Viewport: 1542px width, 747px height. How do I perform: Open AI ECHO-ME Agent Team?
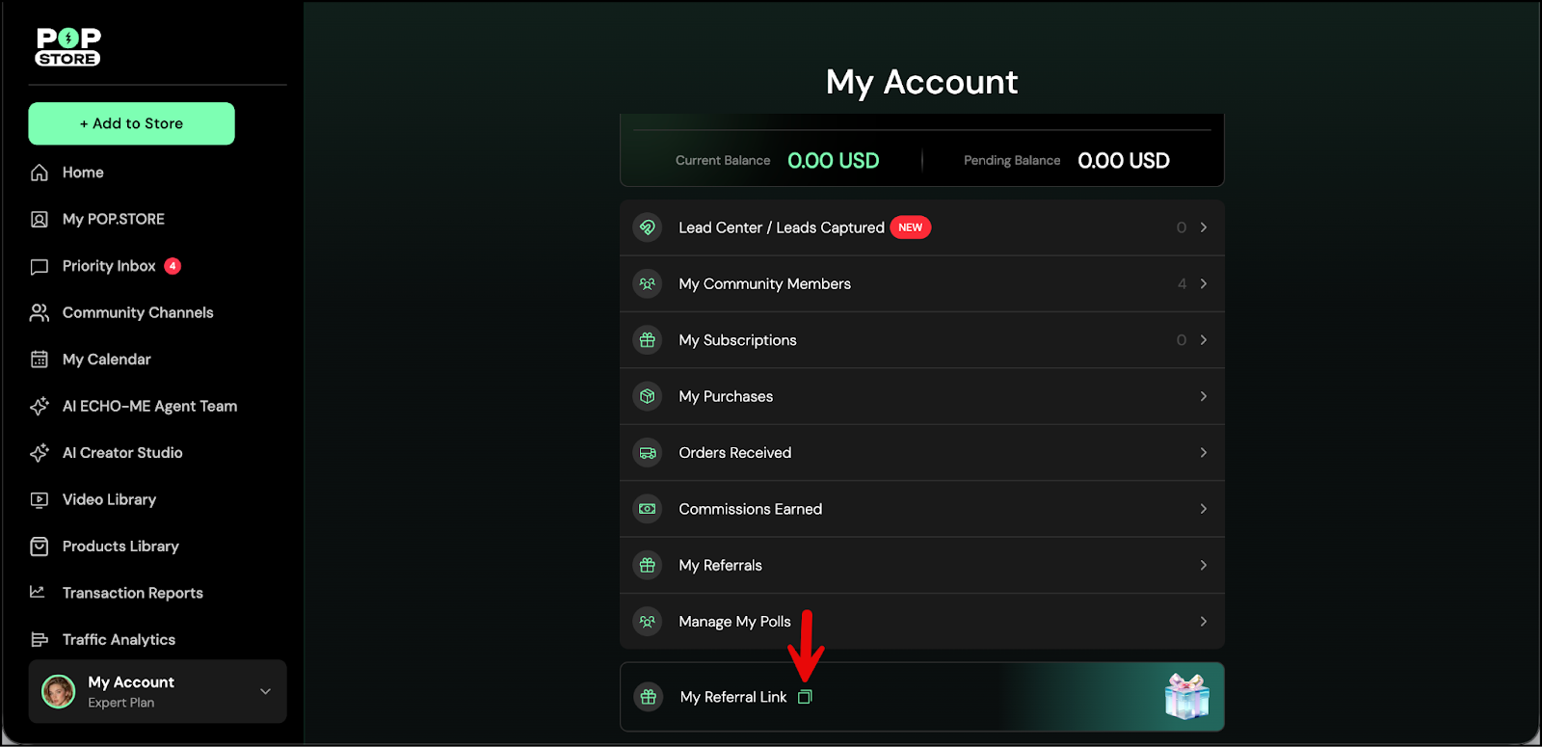click(x=149, y=406)
